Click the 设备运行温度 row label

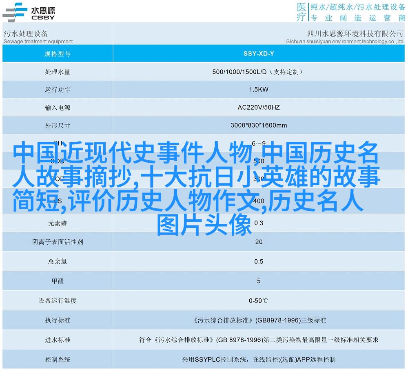pyautogui.click(x=58, y=301)
